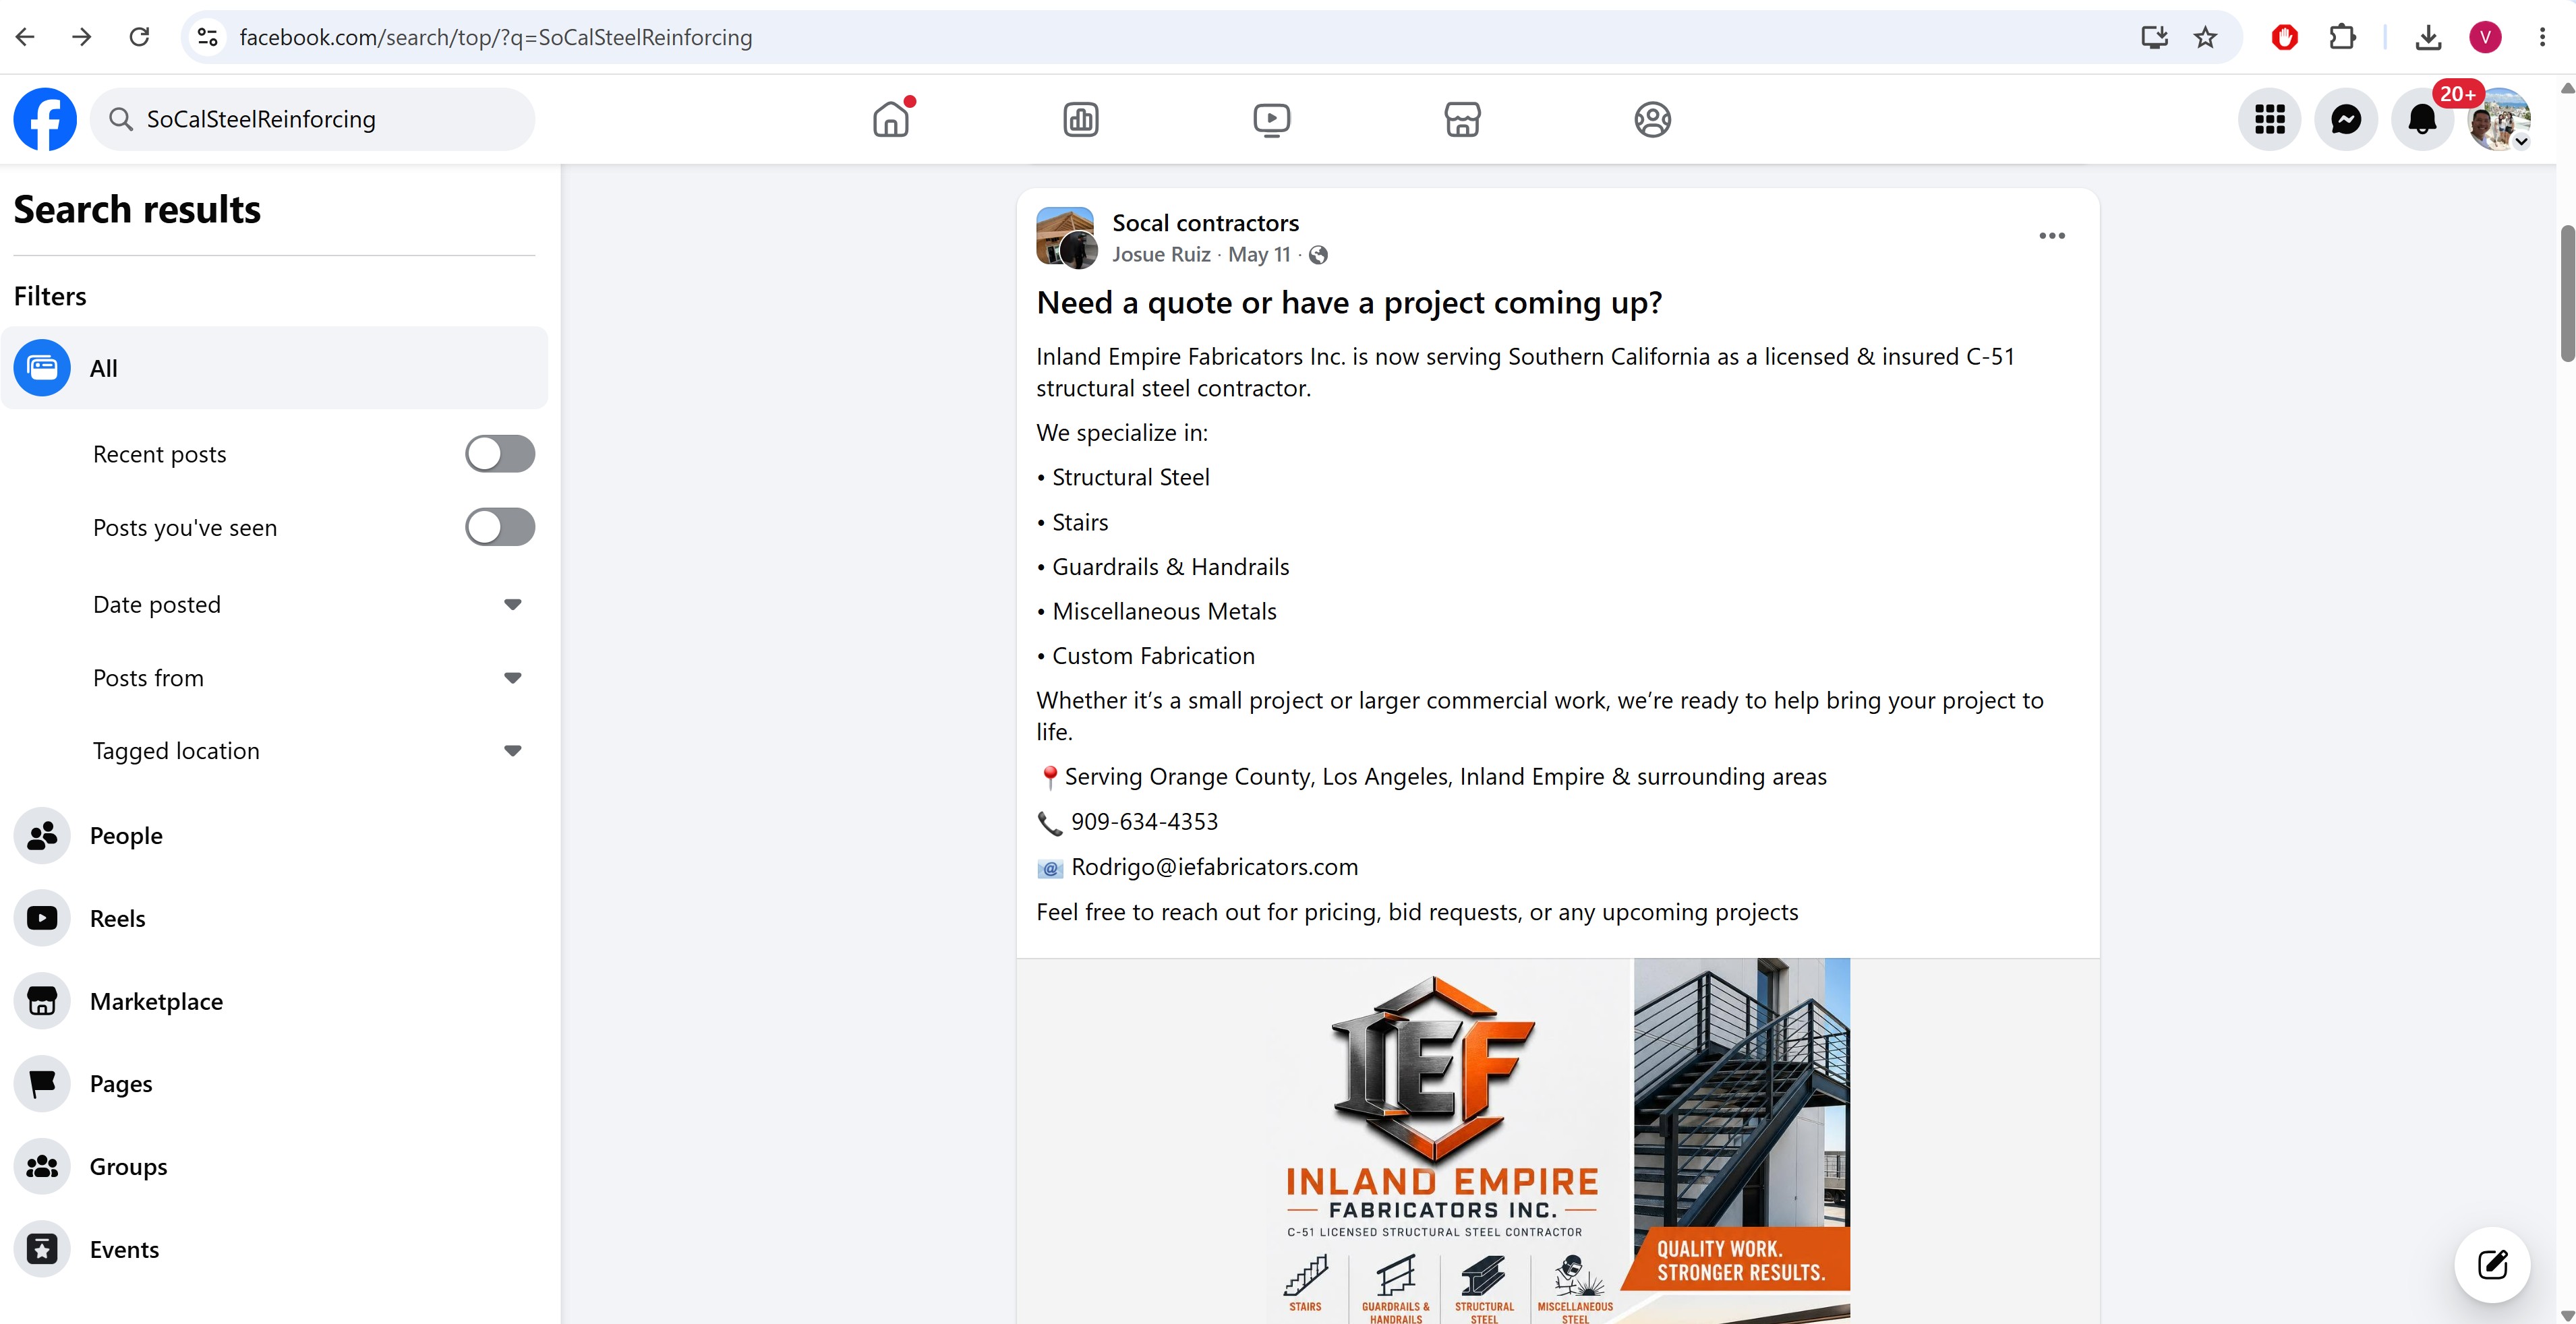Go back to previous browser page
The image size is (2576, 1324).
point(26,37)
